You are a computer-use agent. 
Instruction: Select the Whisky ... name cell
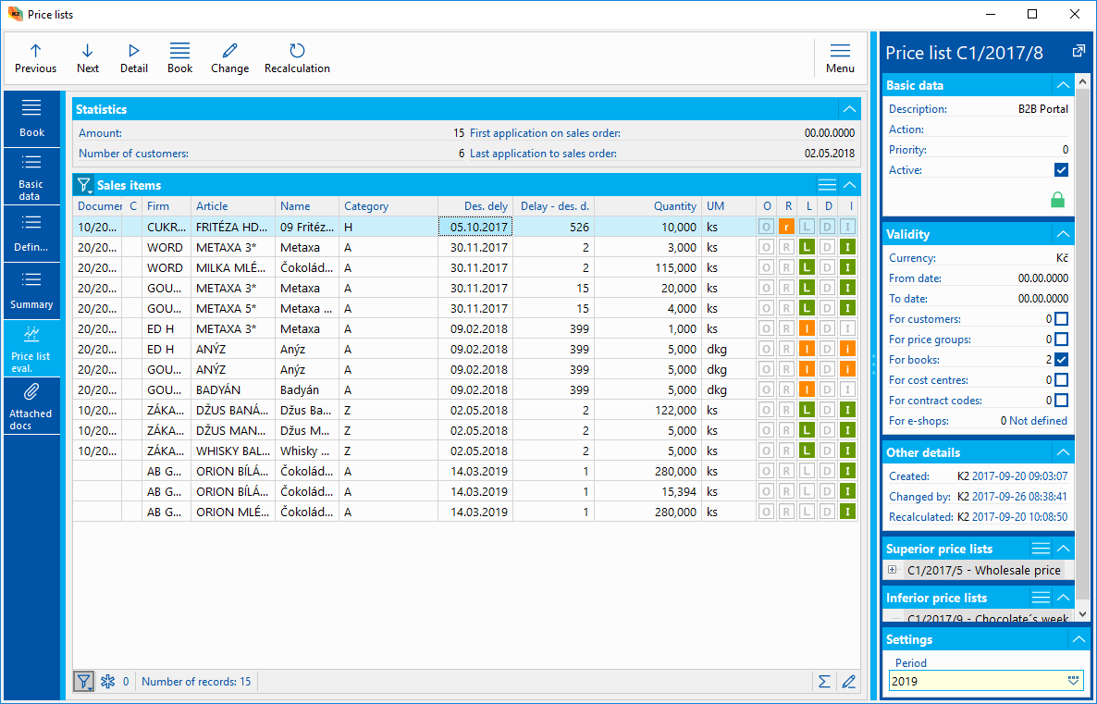[x=307, y=451]
